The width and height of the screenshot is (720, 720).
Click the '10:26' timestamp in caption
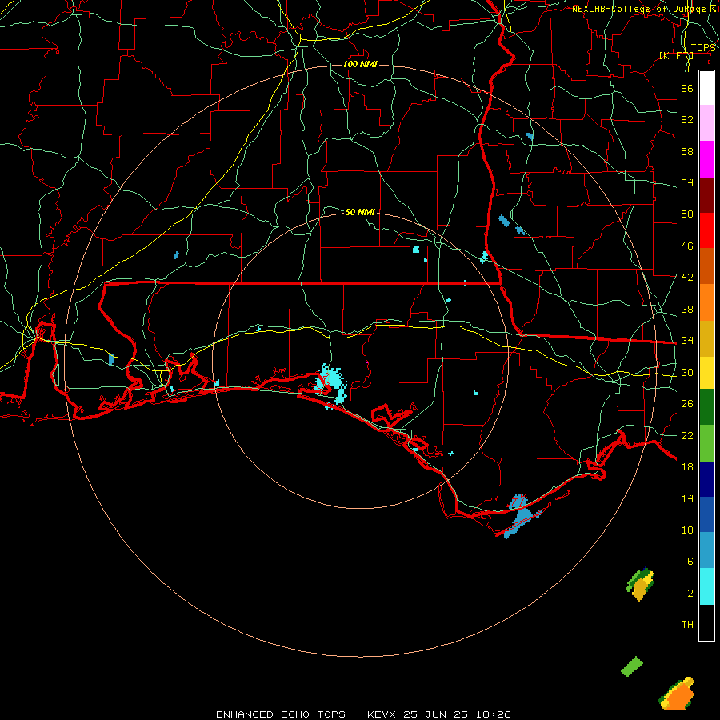click(x=493, y=714)
